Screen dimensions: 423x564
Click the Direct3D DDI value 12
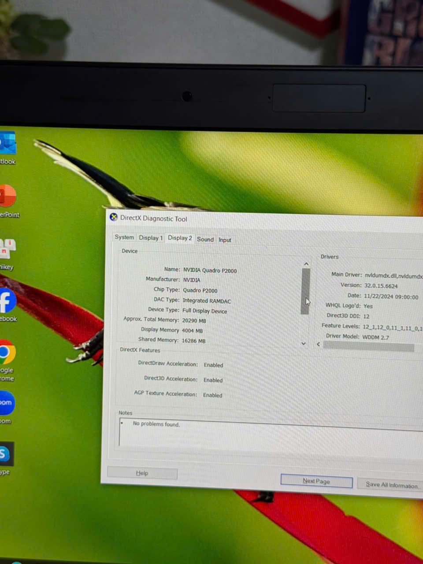click(366, 316)
